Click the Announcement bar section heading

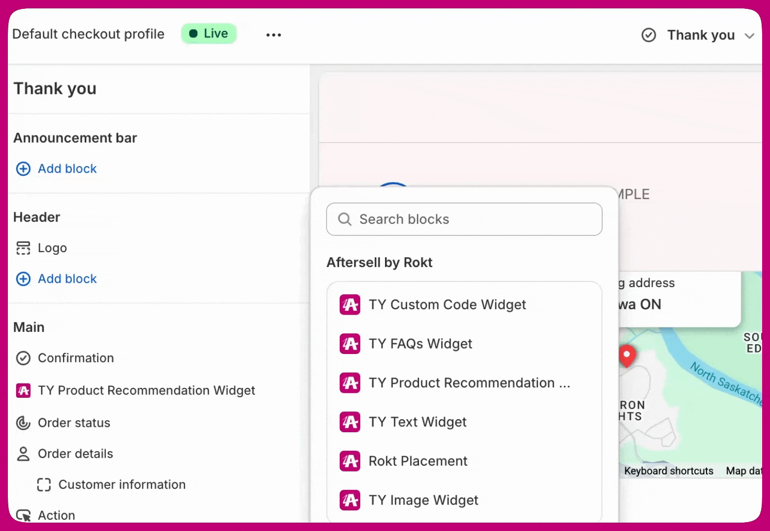[x=75, y=138]
